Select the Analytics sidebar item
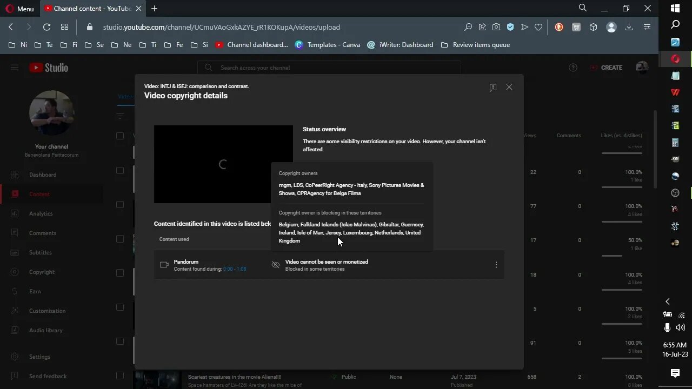 [41, 213]
